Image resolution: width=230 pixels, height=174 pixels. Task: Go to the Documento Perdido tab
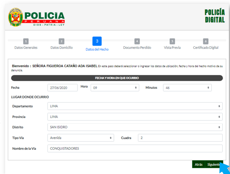(137, 47)
